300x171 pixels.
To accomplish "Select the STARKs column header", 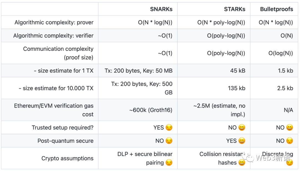I will (234, 9).
